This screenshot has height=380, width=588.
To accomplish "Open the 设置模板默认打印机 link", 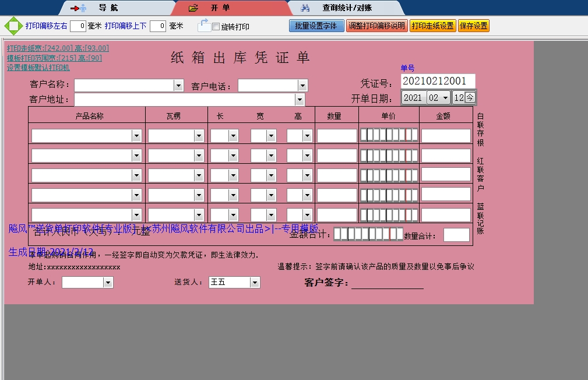I will [x=38, y=68].
